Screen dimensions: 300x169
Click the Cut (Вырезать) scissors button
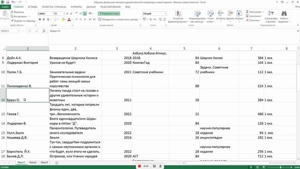pyautogui.click(x=17, y=12)
